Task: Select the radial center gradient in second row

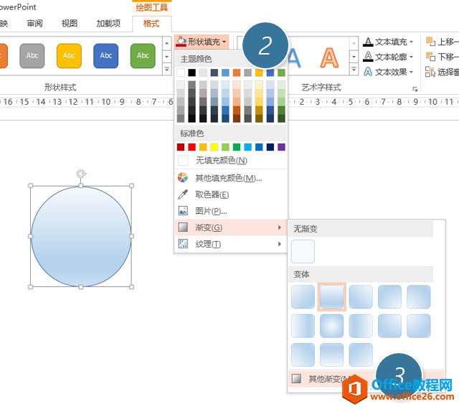Action: [x=331, y=326]
